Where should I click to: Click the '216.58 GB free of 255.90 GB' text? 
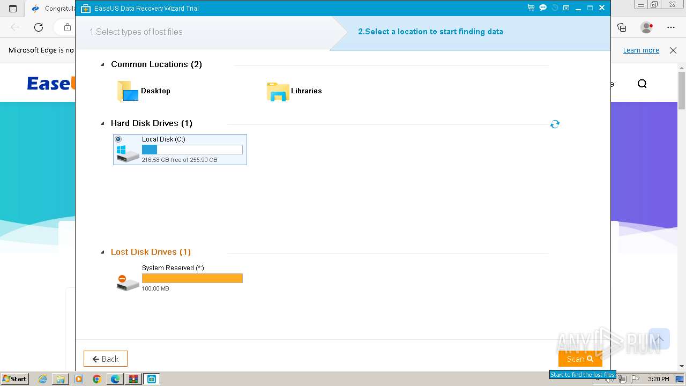pyautogui.click(x=180, y=160)
